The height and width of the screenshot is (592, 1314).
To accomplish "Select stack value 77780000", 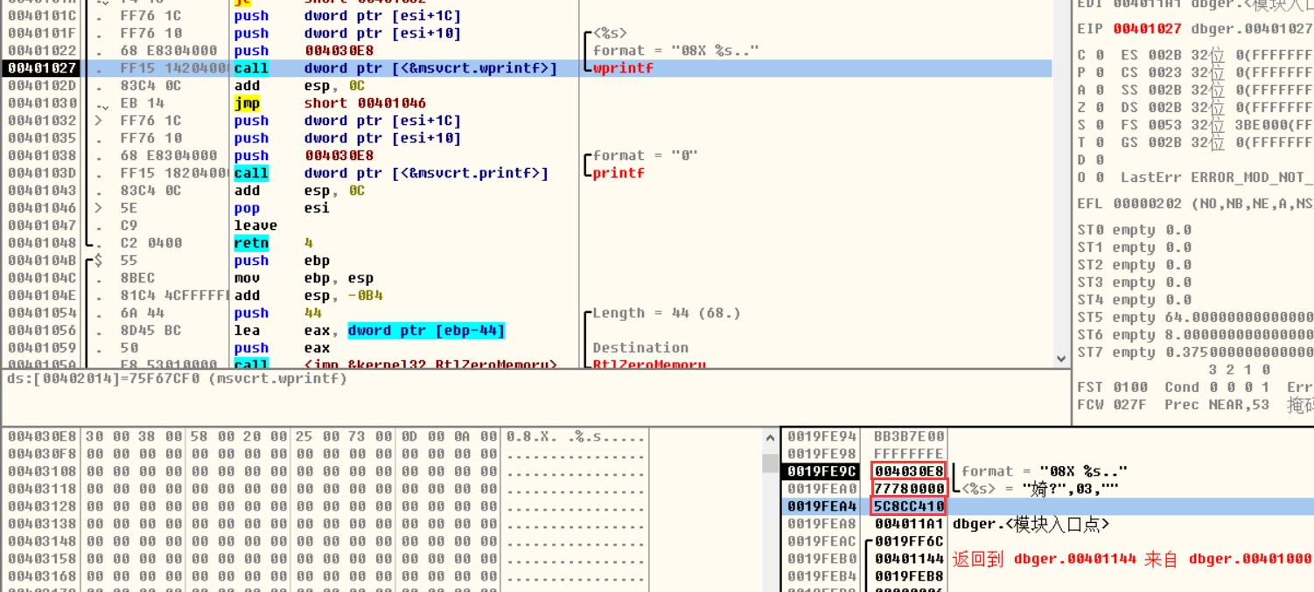I will [x=909, y=489].
